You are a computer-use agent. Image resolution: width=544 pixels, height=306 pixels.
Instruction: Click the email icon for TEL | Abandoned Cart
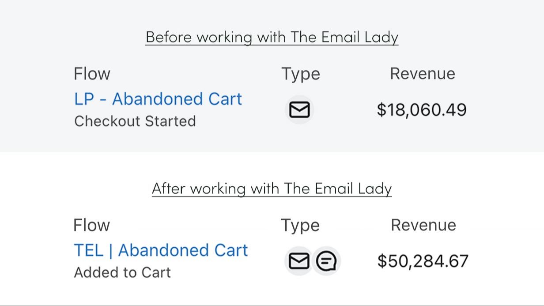[299, 261]
